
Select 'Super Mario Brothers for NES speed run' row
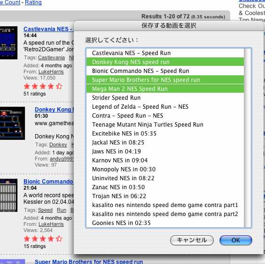(165, 80)
